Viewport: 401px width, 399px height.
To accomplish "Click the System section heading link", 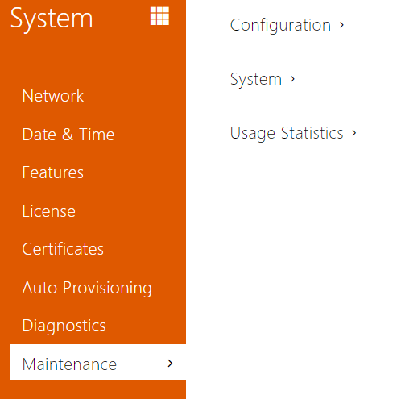I will click(x=256, y=79).
